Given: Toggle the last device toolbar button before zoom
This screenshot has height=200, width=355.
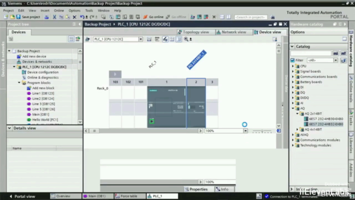Looking at the screenshot, I should 179,39.
